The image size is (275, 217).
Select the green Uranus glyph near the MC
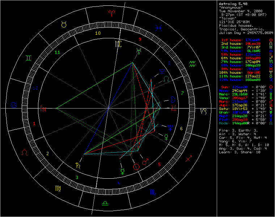point(138,50)
